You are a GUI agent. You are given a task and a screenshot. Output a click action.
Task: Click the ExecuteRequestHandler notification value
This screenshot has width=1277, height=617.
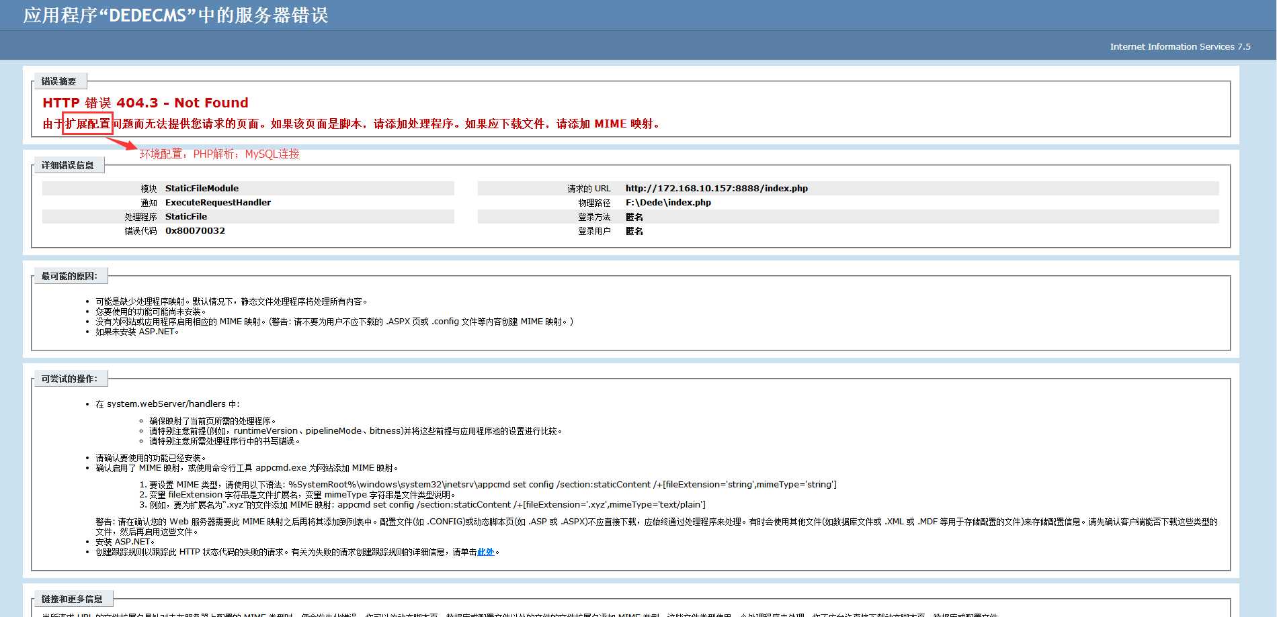(218, 203)
